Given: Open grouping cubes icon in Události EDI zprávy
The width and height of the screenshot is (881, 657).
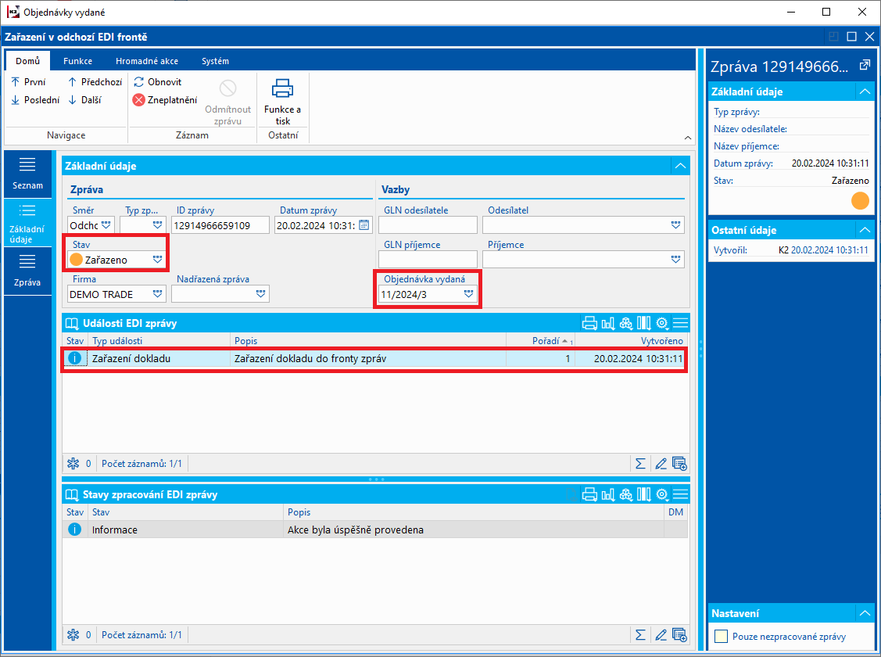Looking at the screenshot, I should click(626, 323).
